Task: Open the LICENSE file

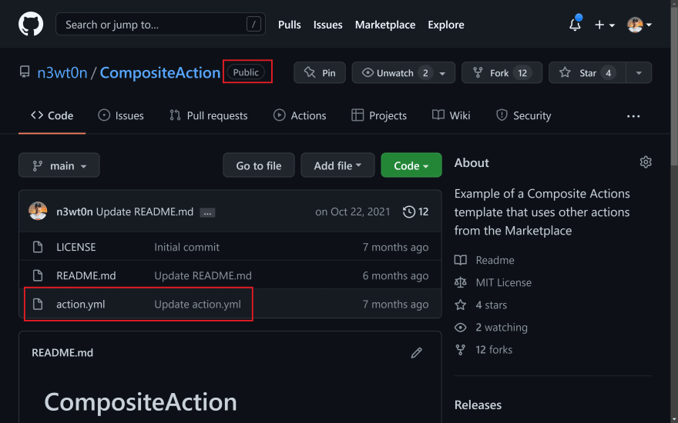Action: click(76, 248)
